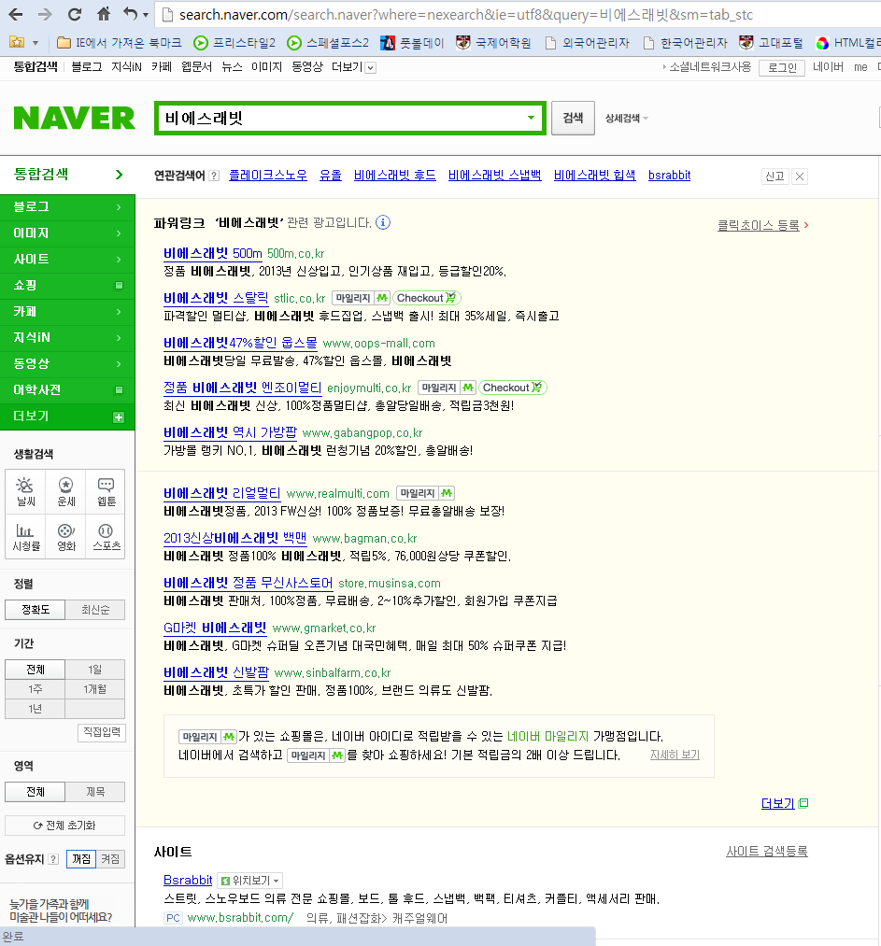Open the 영화 movie shortcut
The image size is (881, 946).
pos(65,537)
